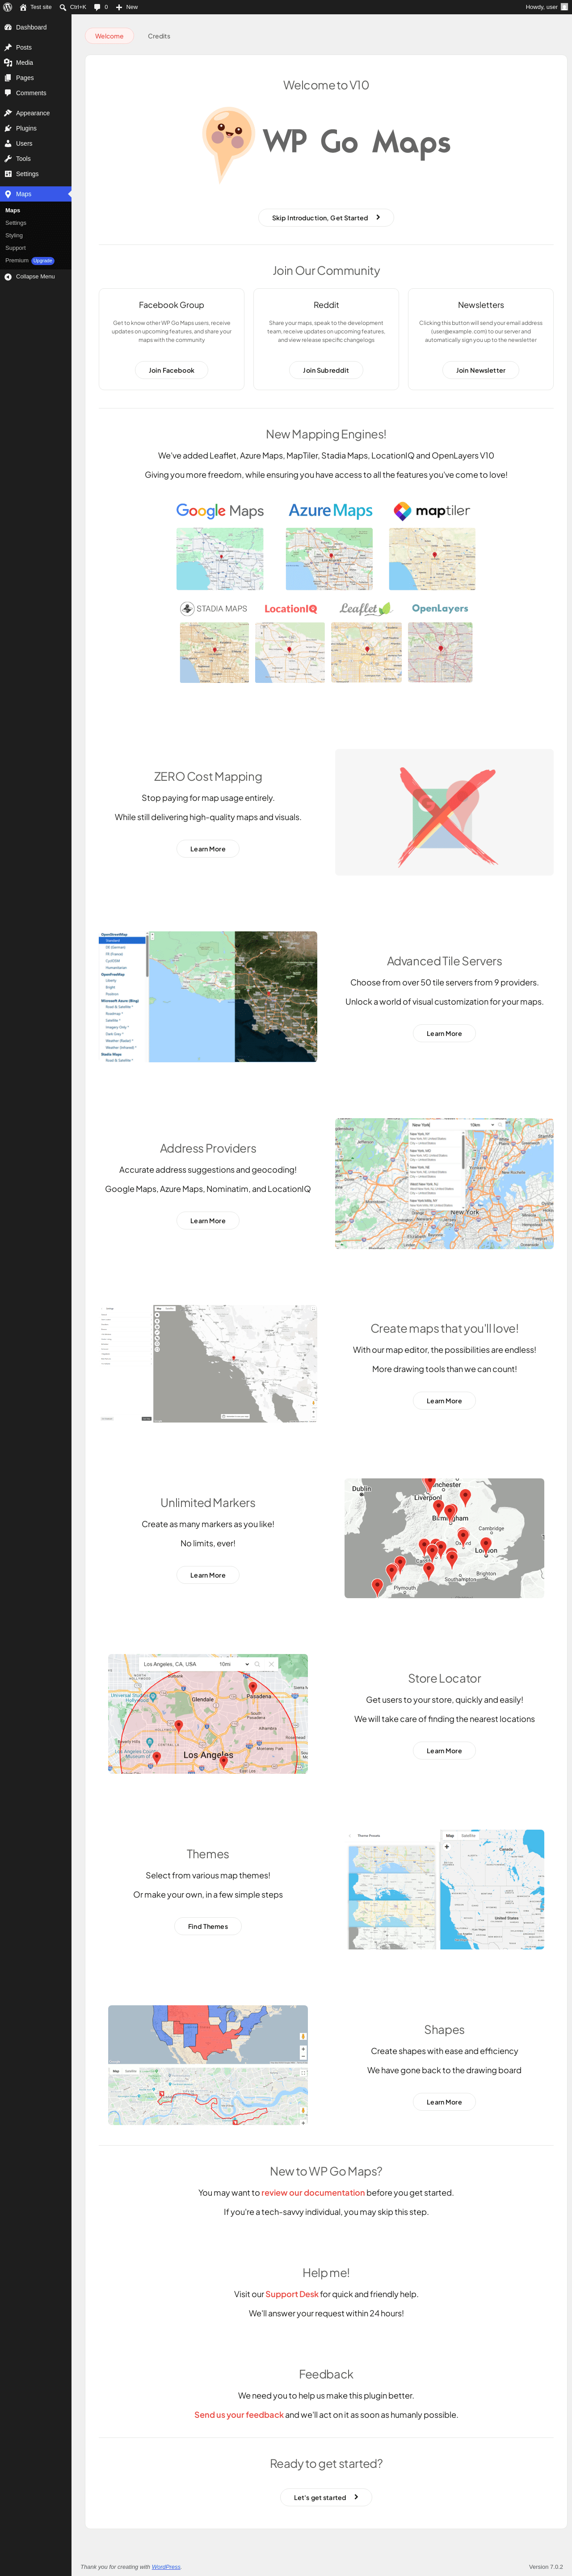The width and height of the screenshot is (572, 2576).
Task: Click the LocationIQ map preview thumbnail
Action: pyautogui.click(x=290, y=652)
